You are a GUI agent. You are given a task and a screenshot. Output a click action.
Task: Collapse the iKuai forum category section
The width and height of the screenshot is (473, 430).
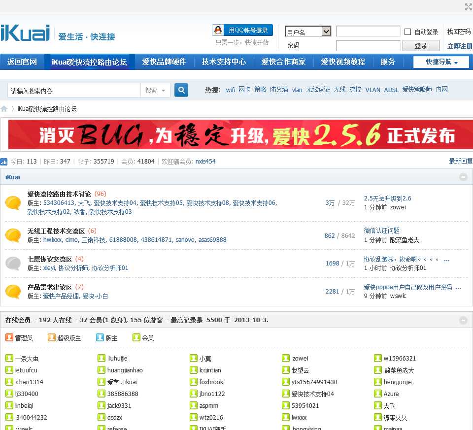[x=463, y=177]
